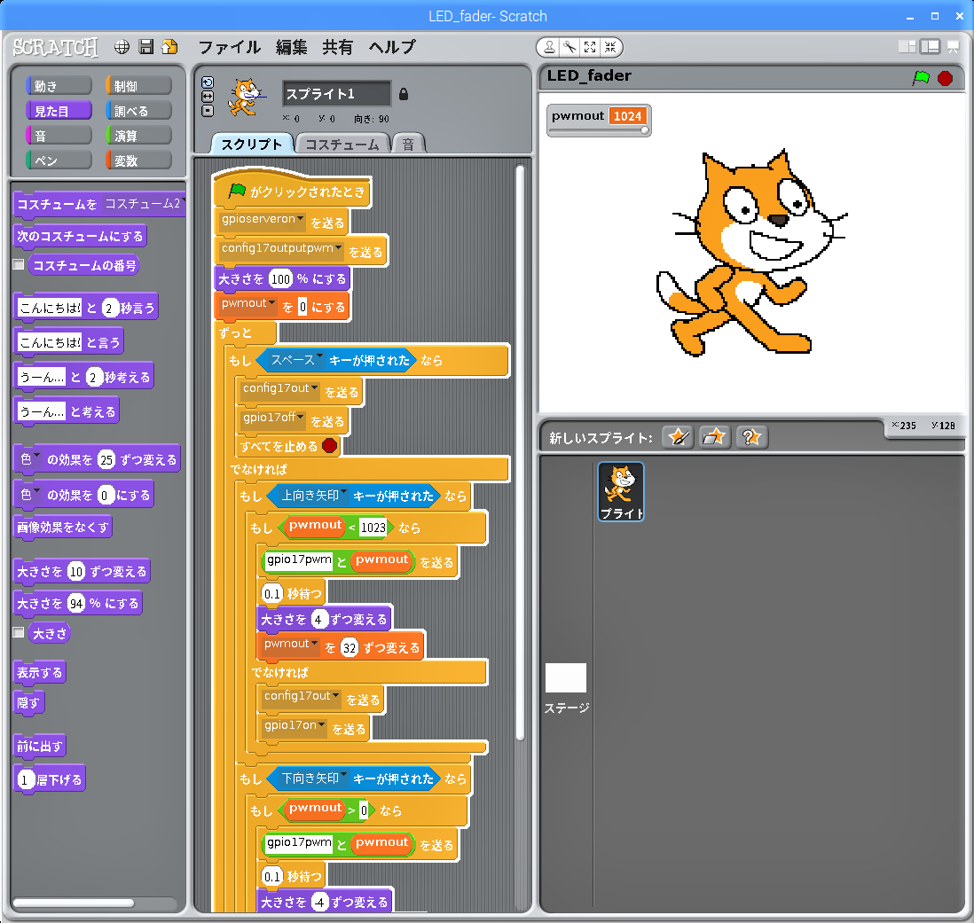This screenshot has width=974, height=923.
Task: Enter presentation mode
Action: point(953,47)
